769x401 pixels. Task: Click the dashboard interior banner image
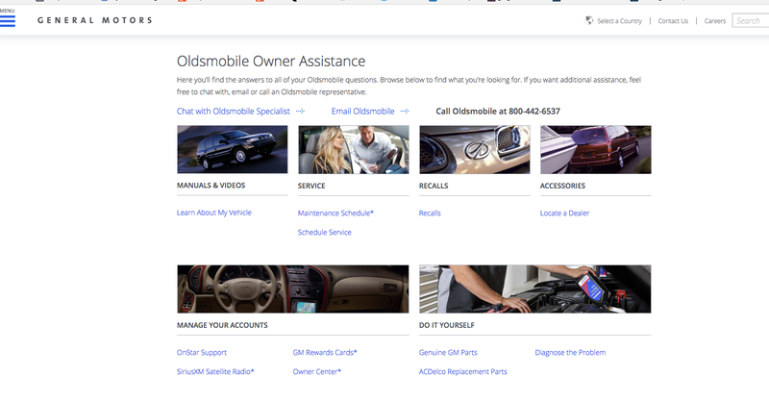[x=293, y=289]
